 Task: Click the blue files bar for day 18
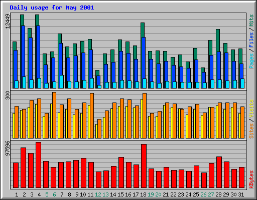[x=144, y=58]
